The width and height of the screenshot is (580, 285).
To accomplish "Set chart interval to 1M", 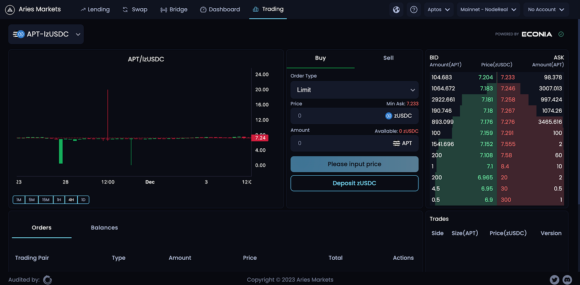I will click(19, 200).
